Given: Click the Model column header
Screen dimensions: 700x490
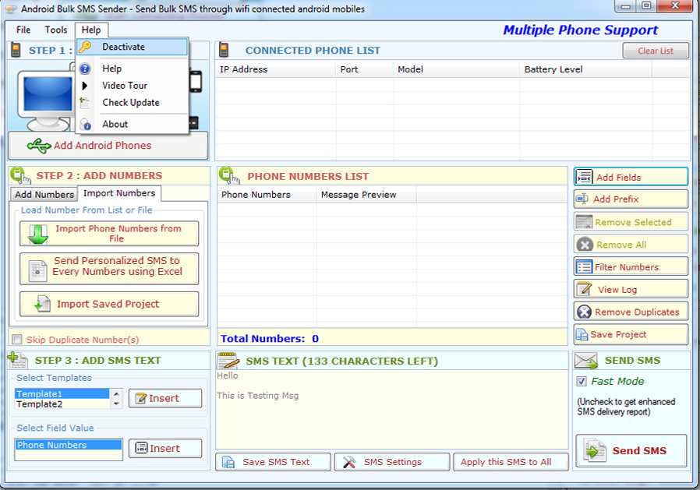Looking at the screenshot, I should [x=457, y=69].
